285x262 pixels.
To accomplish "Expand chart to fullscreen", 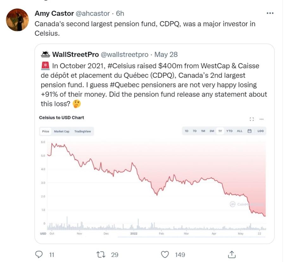I will point(252,119).
